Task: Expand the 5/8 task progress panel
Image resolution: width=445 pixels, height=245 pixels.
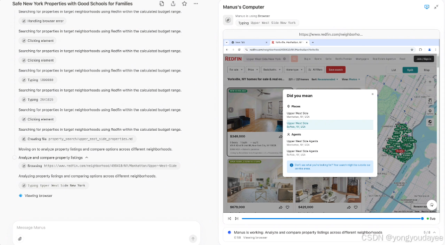Action: click(x=434, y=232)
